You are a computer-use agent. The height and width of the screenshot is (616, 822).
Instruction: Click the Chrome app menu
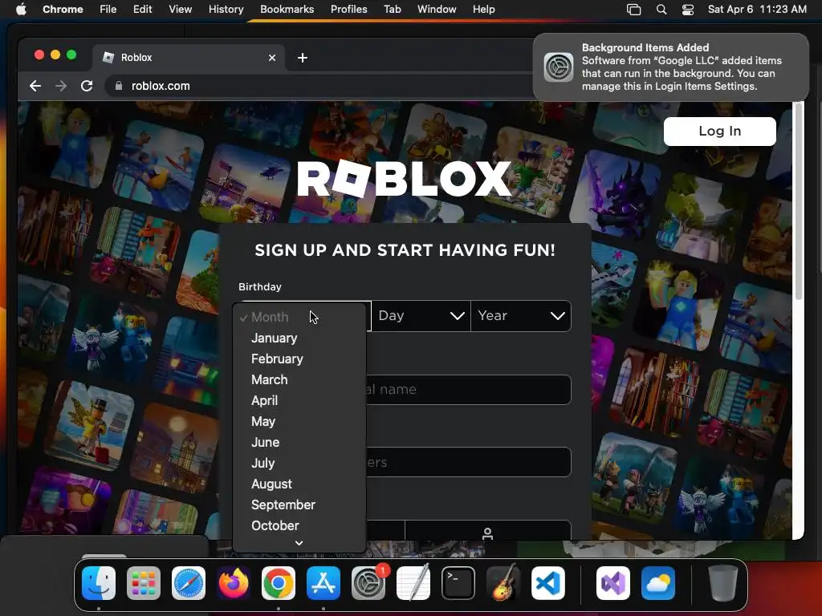(x=63, y=9)
